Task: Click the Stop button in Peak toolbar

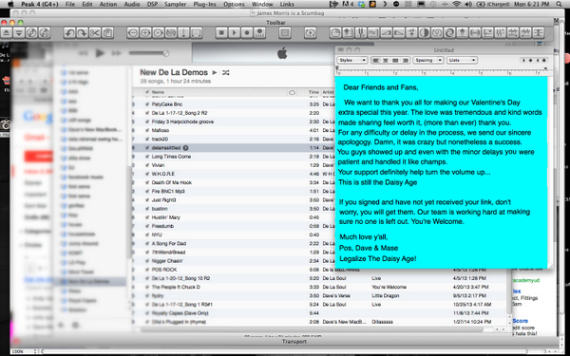Action: [221, 33]
